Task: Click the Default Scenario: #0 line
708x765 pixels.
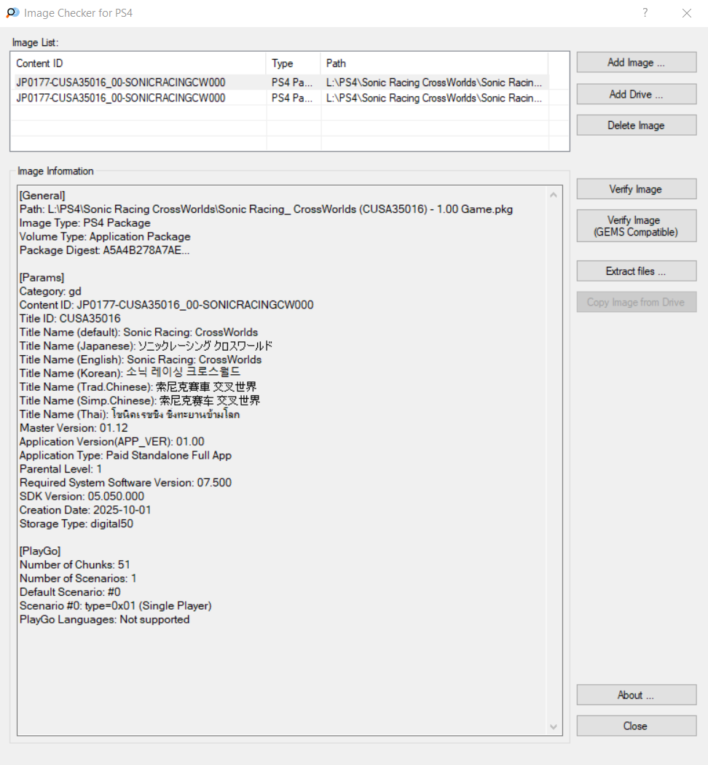Action: click(x=70, y=592)
